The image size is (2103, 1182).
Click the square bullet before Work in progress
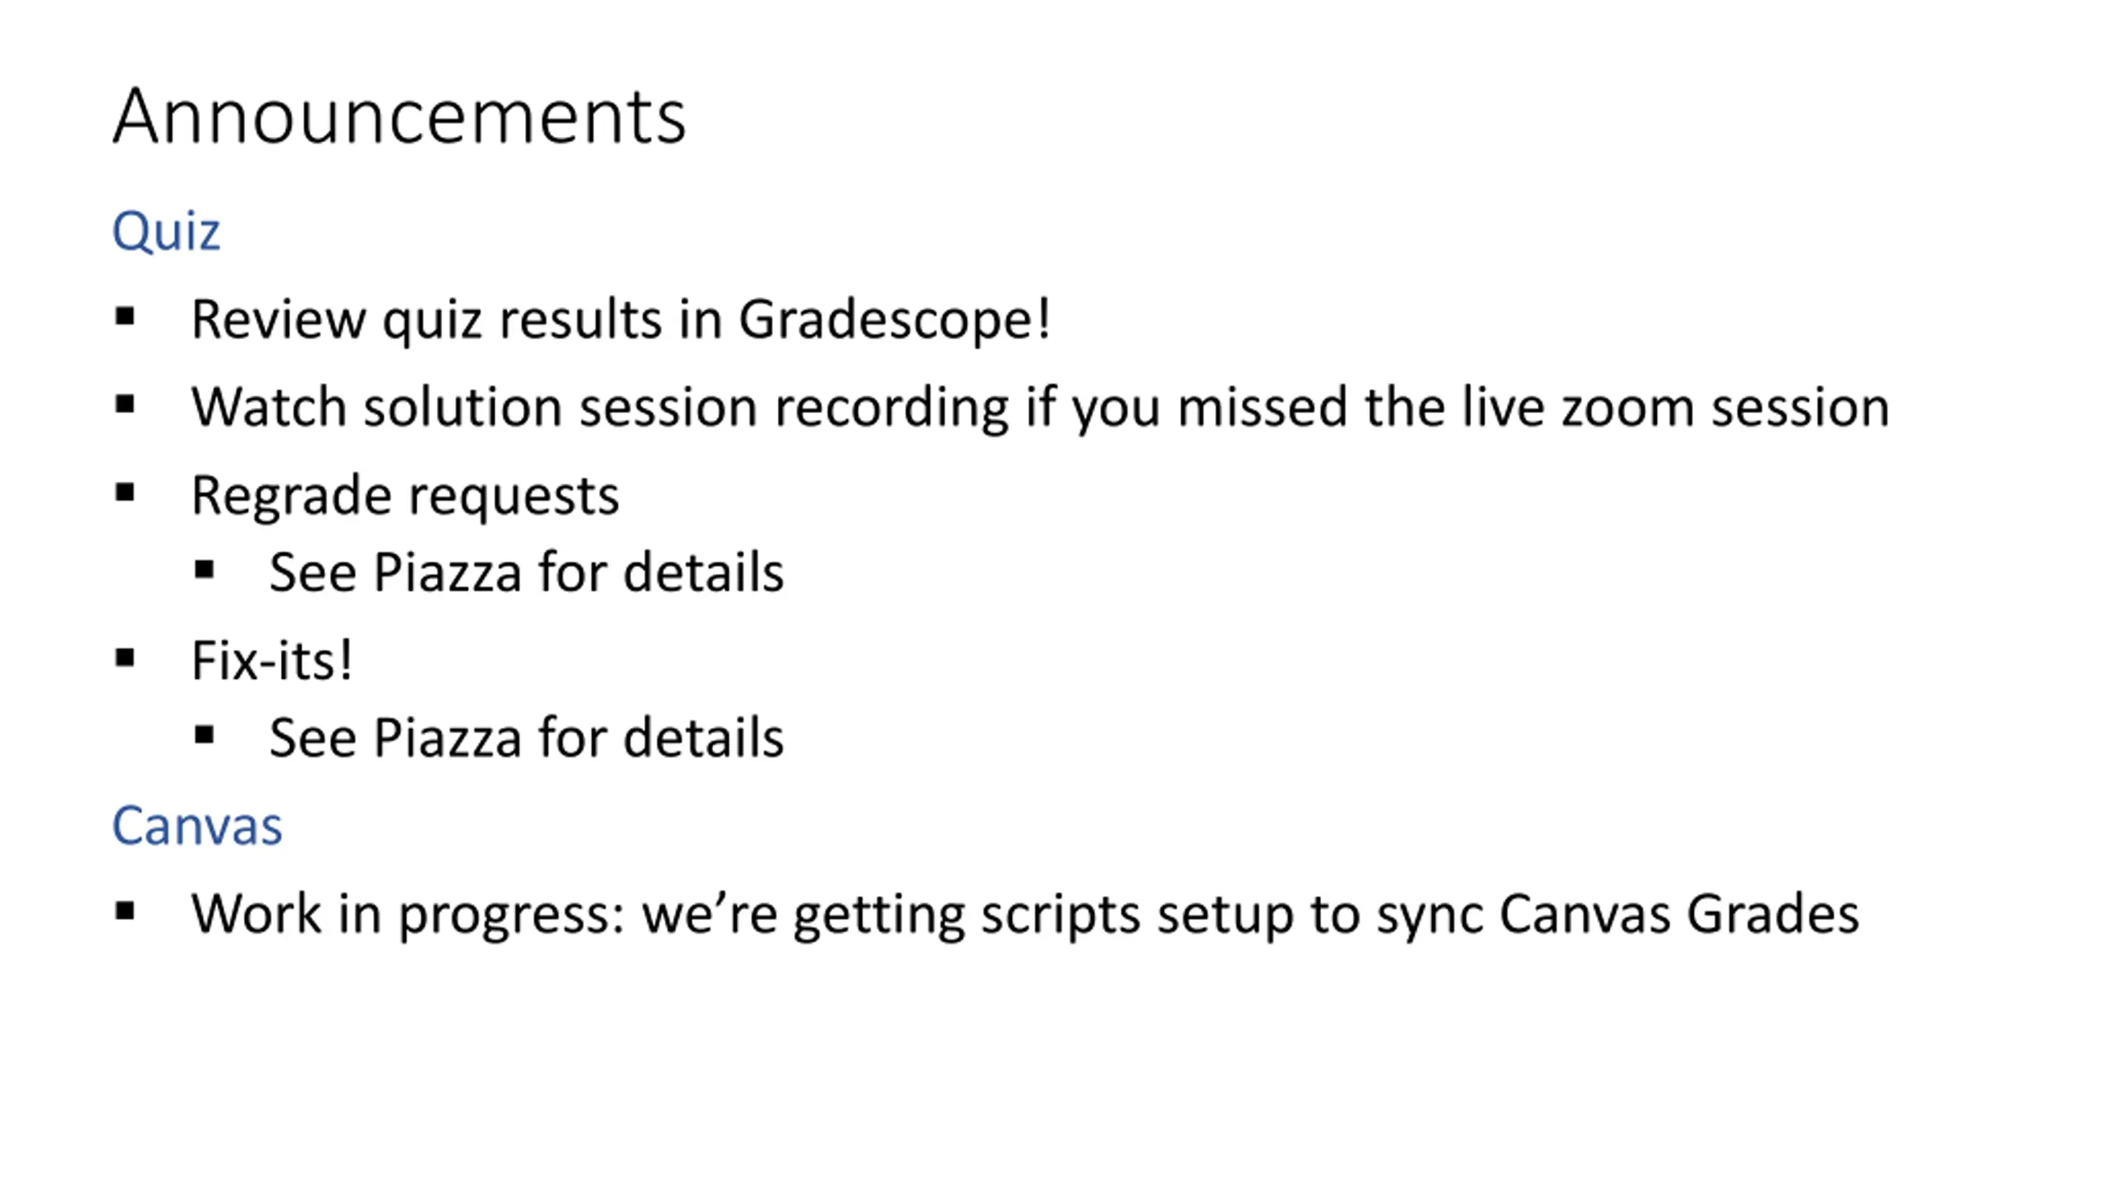tap(125, 910)
